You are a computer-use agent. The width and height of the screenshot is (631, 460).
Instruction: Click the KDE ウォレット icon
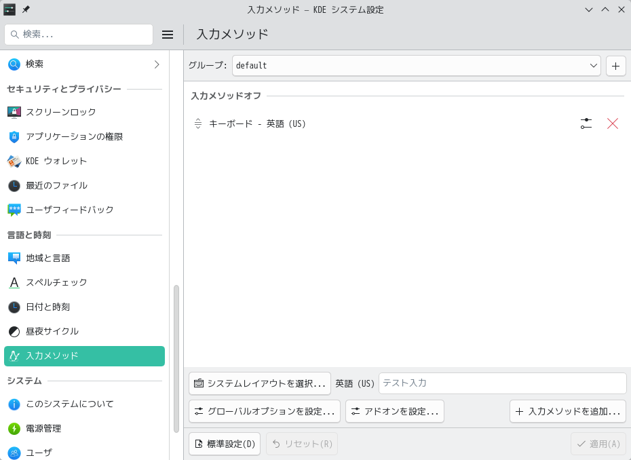14,161
